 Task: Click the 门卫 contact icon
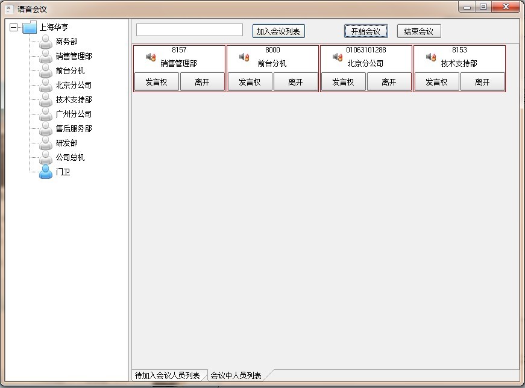45,172
